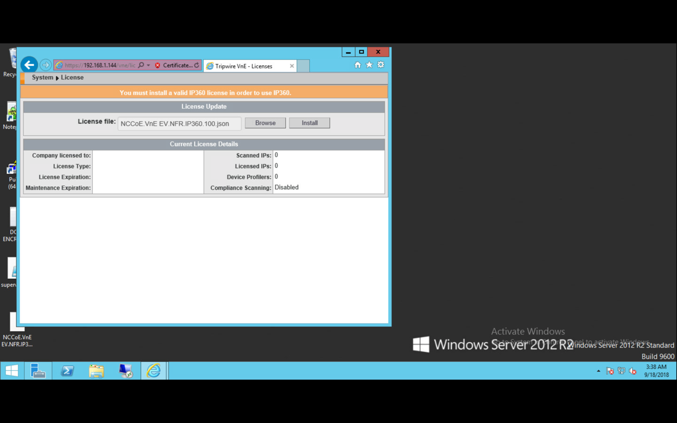The height and width of the screenshot is (423, 677).
Task: Select the NCCoE.VnE EV.NFR.IP3... desktop file
Action: tap(17, 330)
